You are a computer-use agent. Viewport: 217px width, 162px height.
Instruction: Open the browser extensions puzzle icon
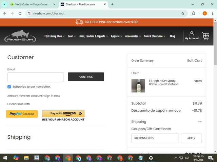(193, 13)
